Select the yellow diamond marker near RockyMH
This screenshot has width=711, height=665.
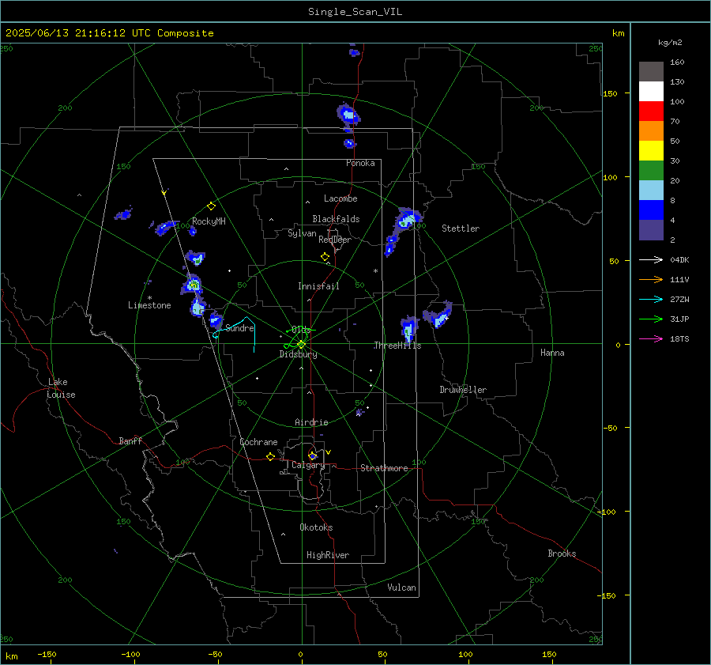click(211, 206)
